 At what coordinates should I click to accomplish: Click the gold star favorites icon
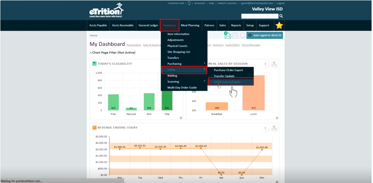click(279, 25)
